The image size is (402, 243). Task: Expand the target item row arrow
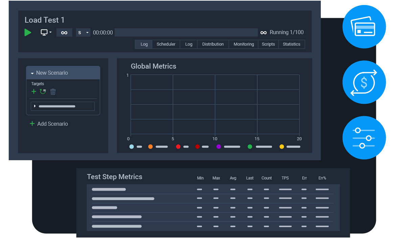coord(35,106)
